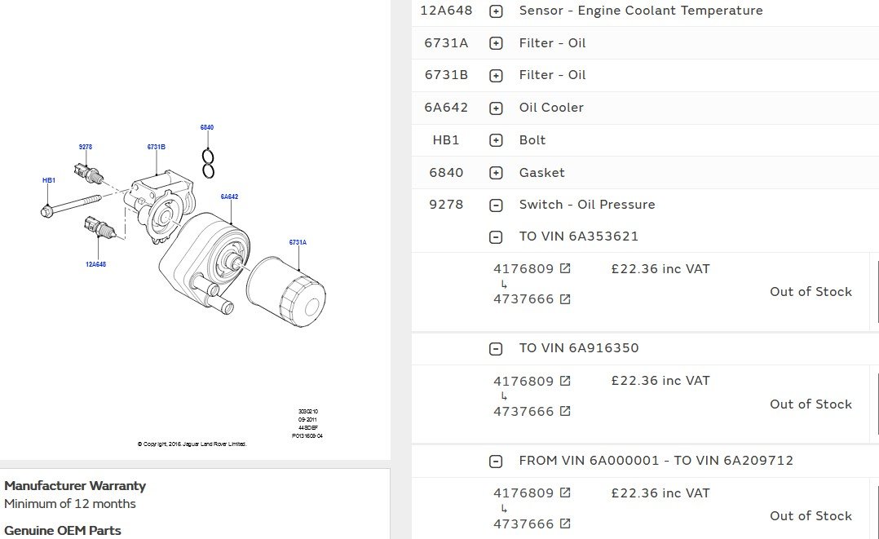Expand the 6840 Gasket row

496,173
